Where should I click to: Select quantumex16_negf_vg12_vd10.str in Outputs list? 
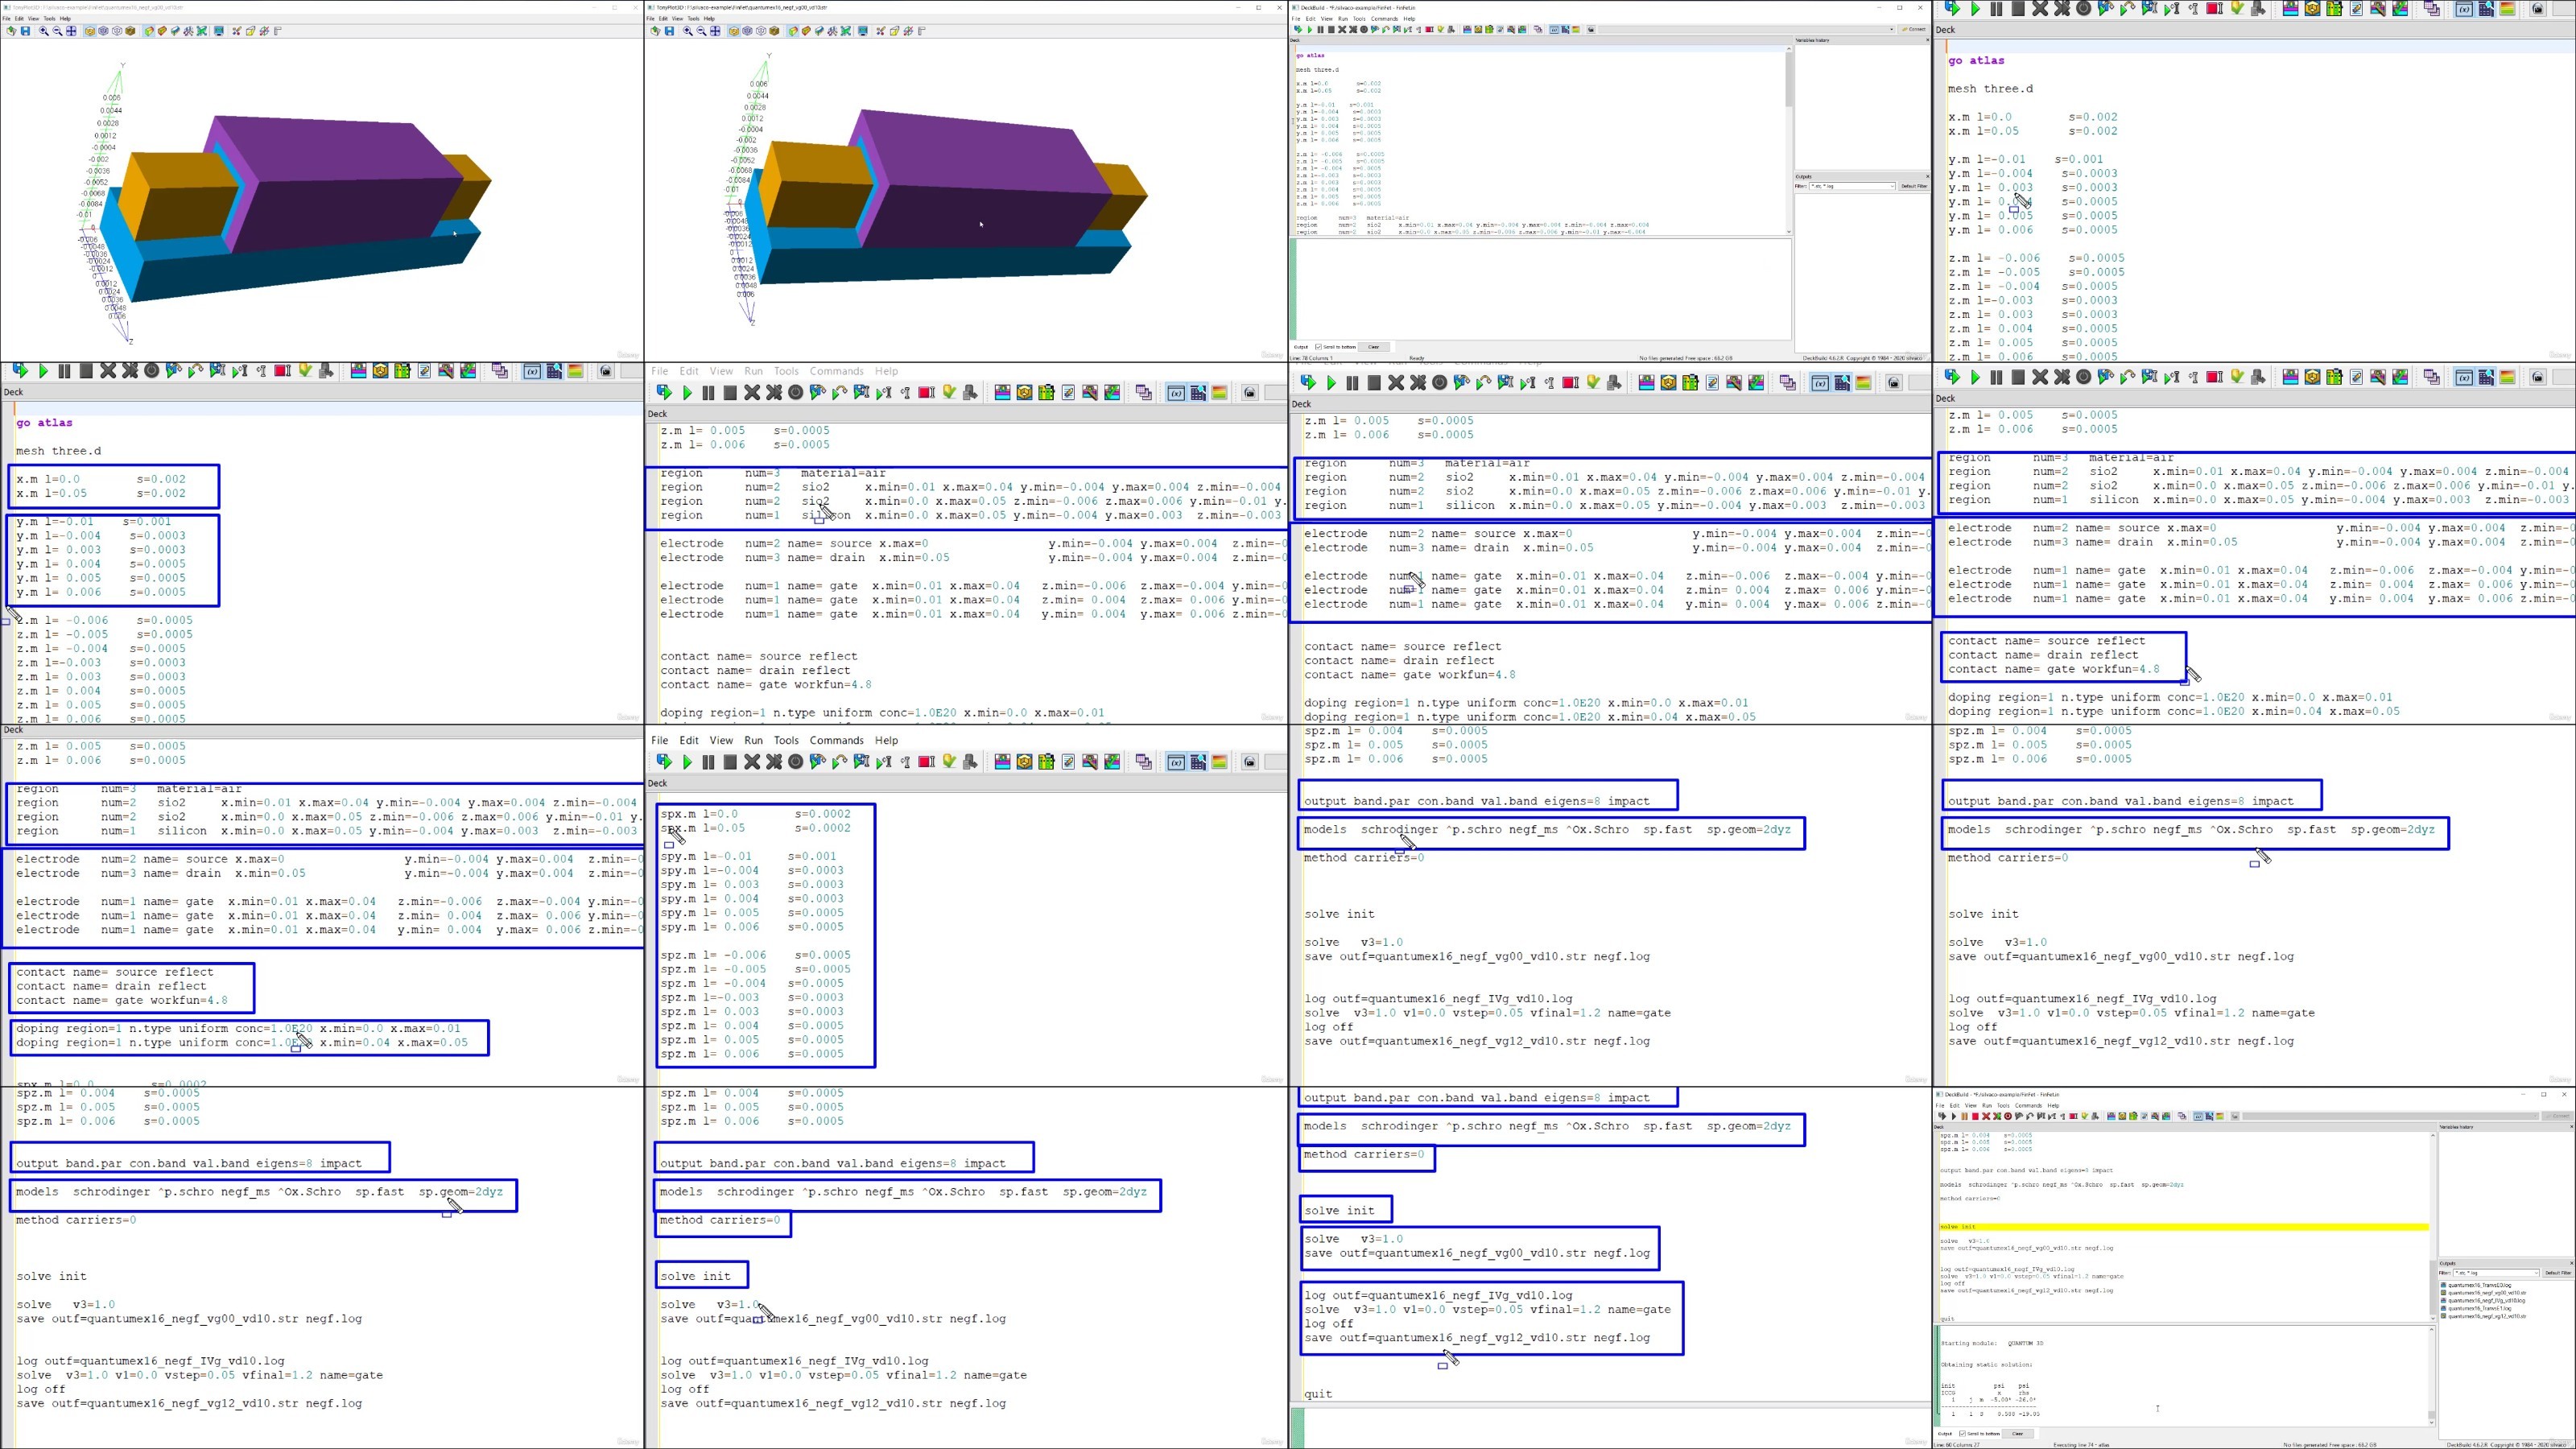(x=2484, y=1317)
